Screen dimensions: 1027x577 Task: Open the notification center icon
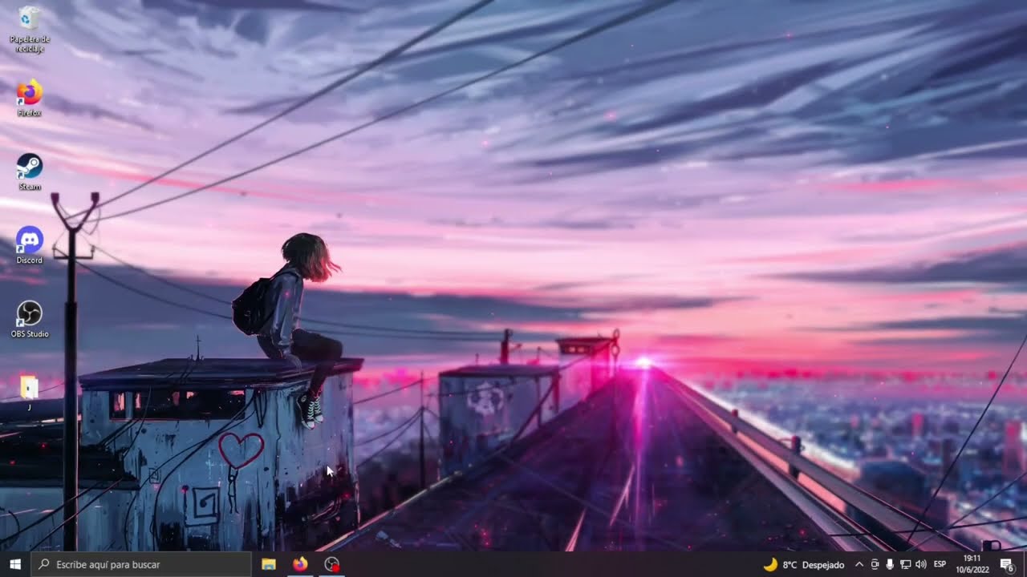[1006, 564]
